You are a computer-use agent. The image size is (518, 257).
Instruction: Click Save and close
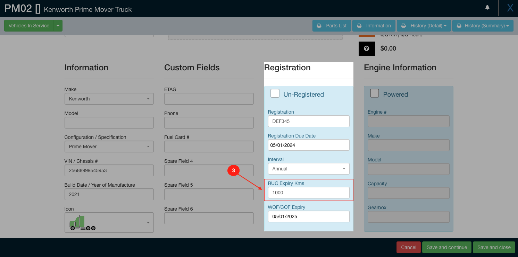[x=494, y=247]
